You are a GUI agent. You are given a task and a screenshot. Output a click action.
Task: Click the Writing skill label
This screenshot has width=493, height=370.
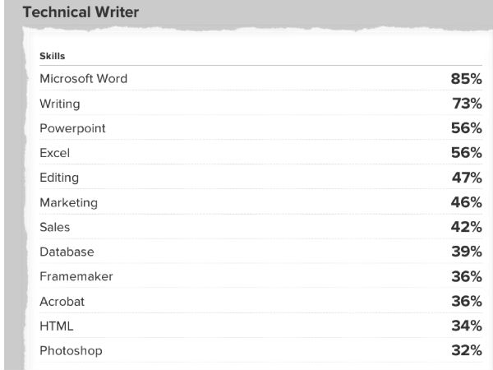pyautogui.click(x=60, y=104)
